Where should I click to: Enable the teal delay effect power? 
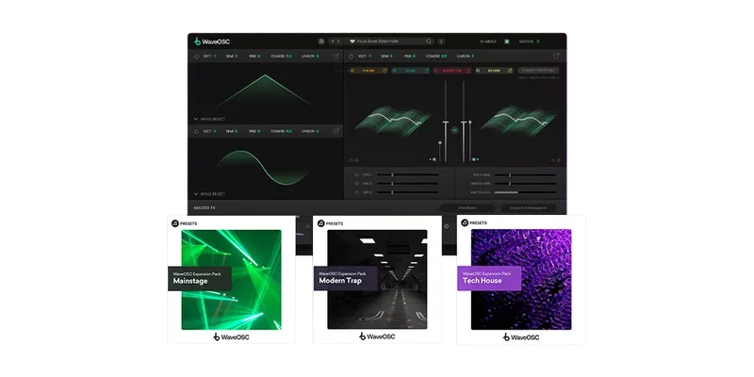(x=395, y=70)
